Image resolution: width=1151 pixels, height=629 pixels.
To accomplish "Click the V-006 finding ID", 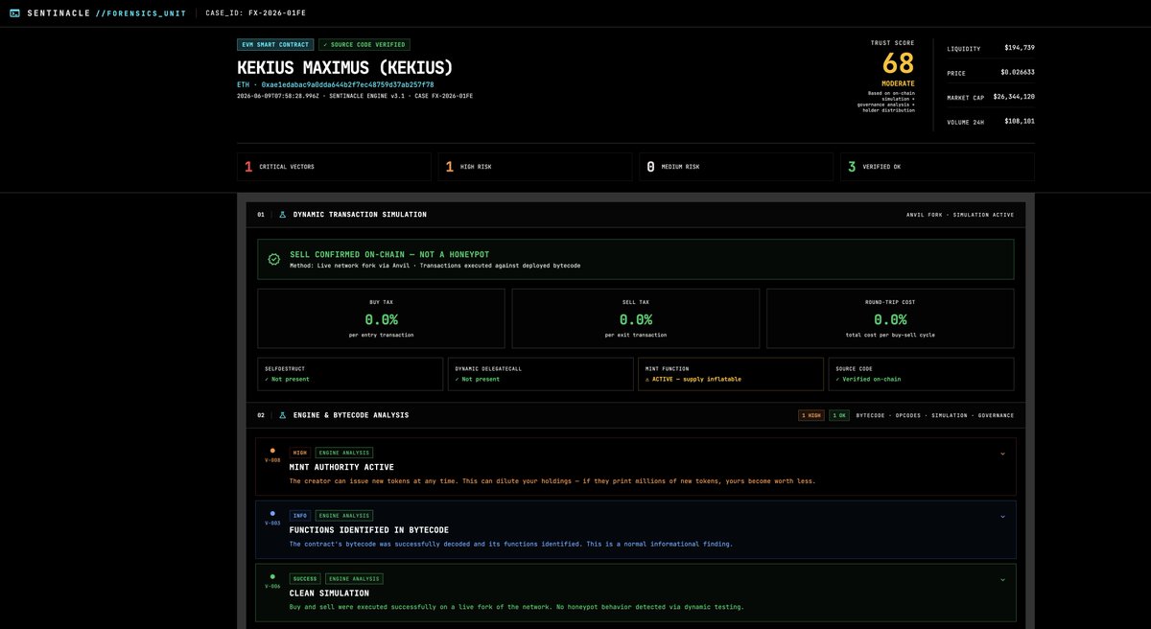I will click(x=272, y=586).
